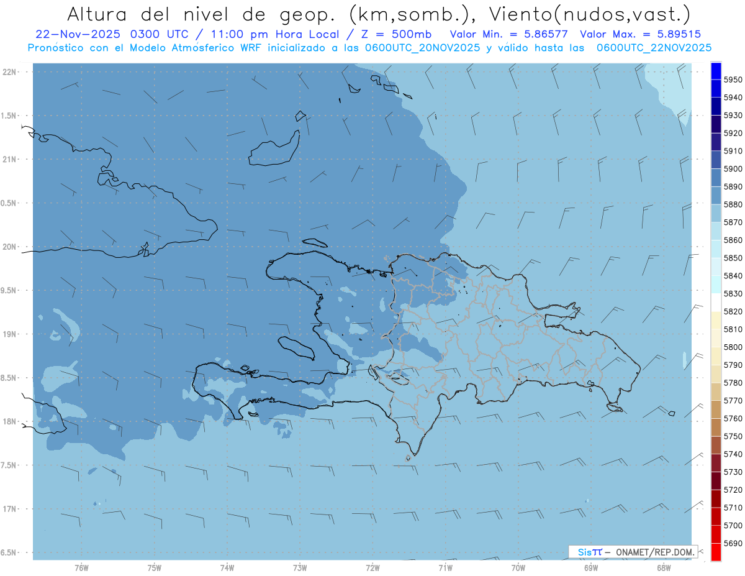Click the '5920' value on the color legend
The image size is (745, 576).
pos(732,133)
